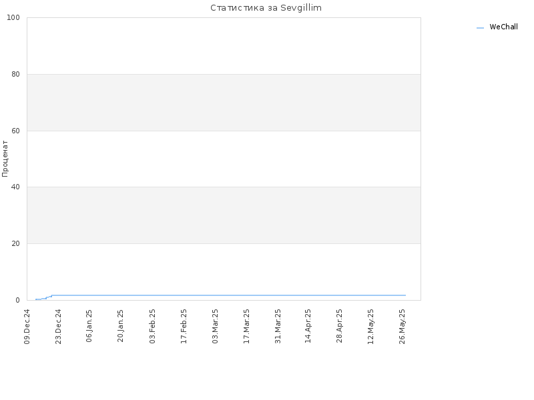Select the 06.Jan.25 date label
Screen dimensions: 534x400
click(89, 325)
